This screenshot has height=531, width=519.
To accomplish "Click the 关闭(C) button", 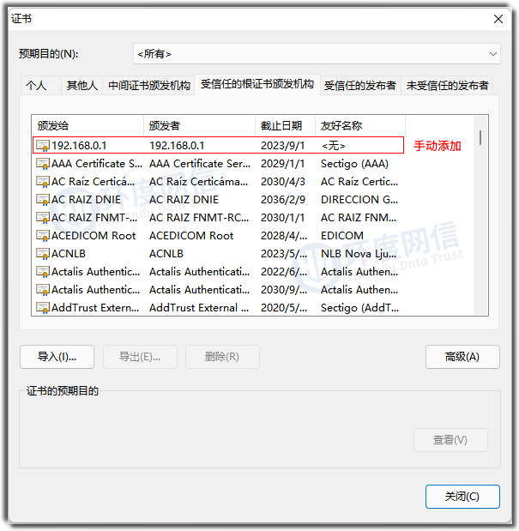I will point(462,497).
